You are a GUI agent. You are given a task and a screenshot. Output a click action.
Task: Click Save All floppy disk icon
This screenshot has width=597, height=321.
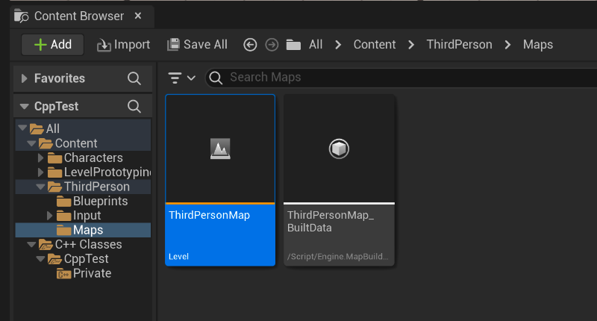(x=173, y=45)
